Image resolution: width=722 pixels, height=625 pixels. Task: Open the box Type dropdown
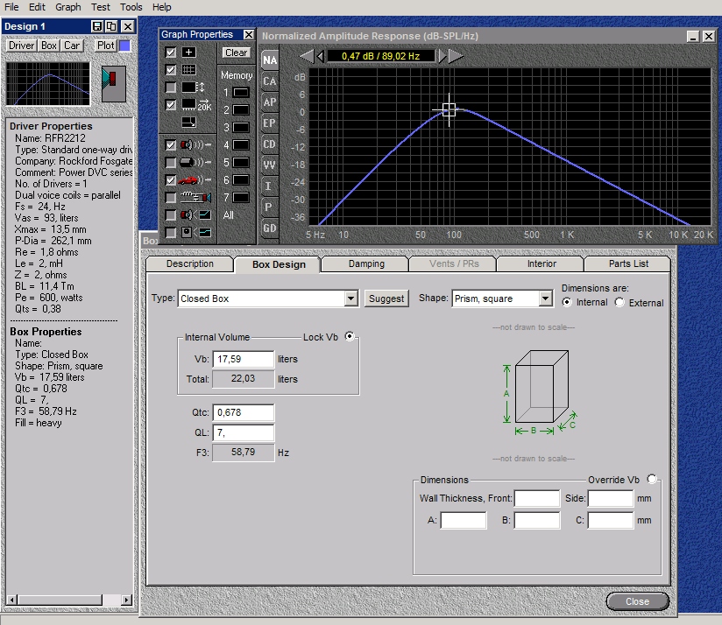click(x=350, y=298)
